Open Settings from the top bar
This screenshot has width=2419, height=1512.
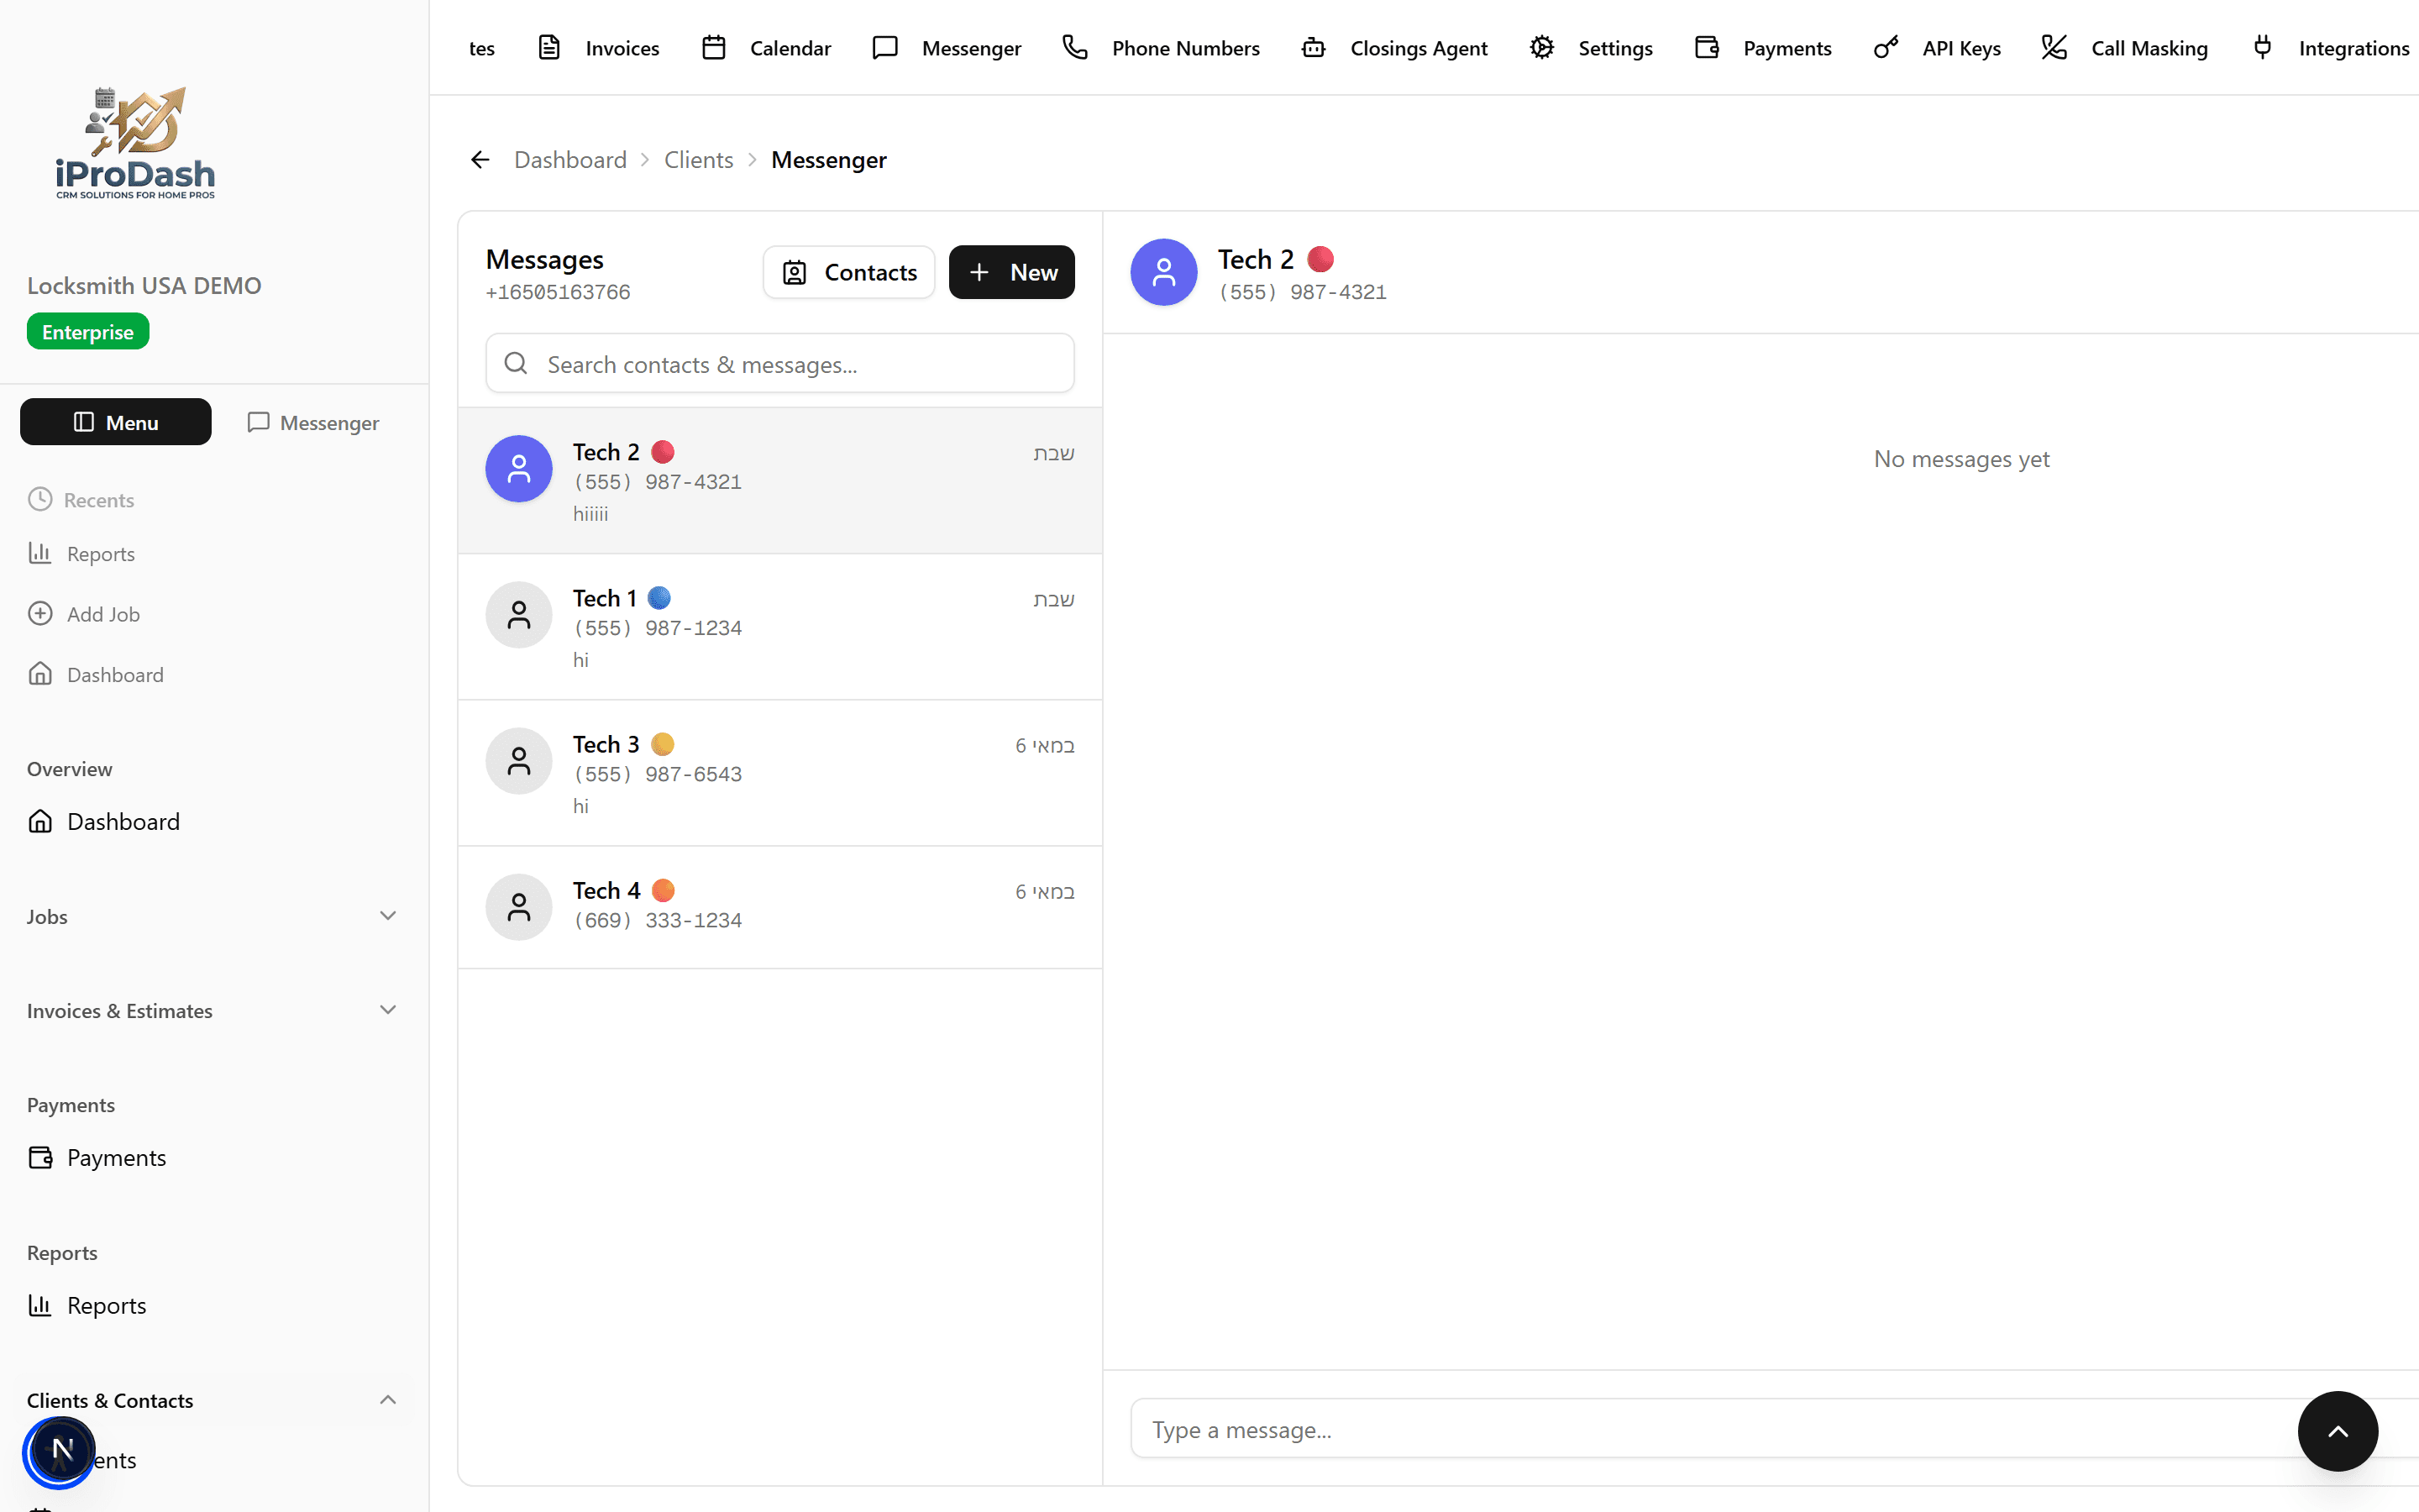click(x=1590, y=48)
